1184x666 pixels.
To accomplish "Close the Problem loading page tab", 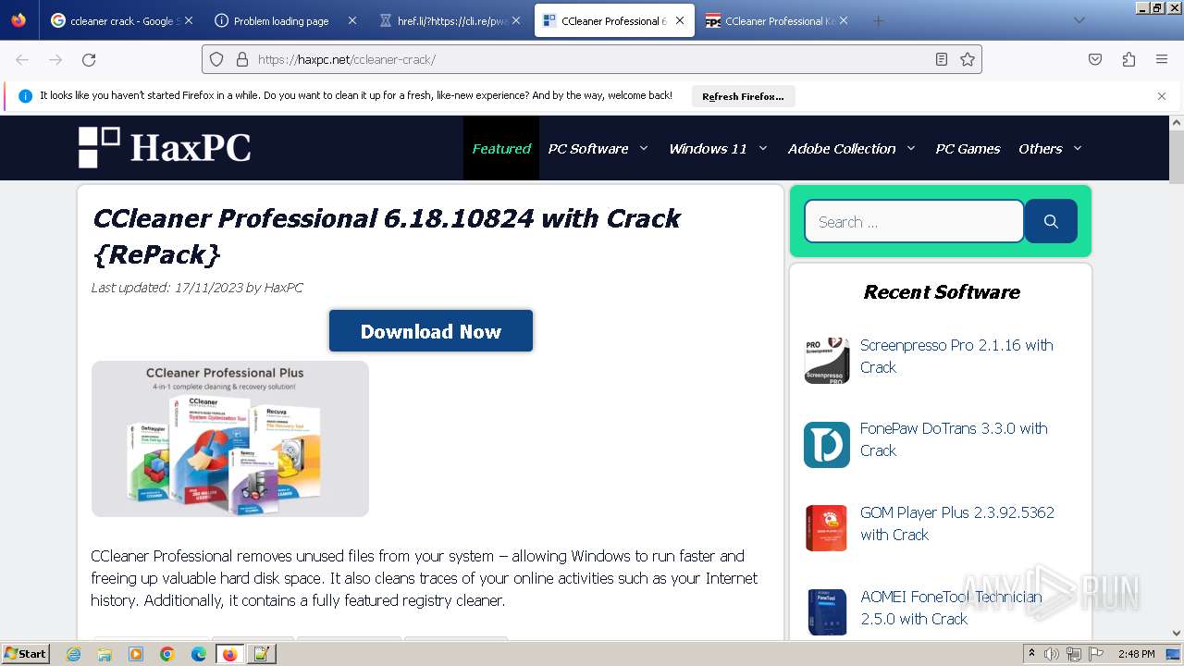I will (351, 20).
